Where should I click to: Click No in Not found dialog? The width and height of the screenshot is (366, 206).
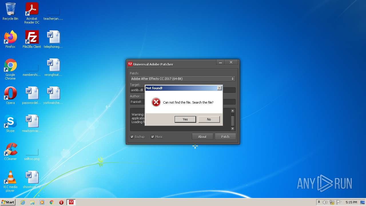(209, 119)
